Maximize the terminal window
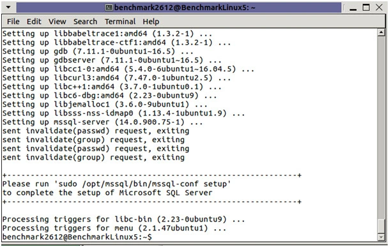This screenshot has width=389, height=247. (x=366, y=8)
